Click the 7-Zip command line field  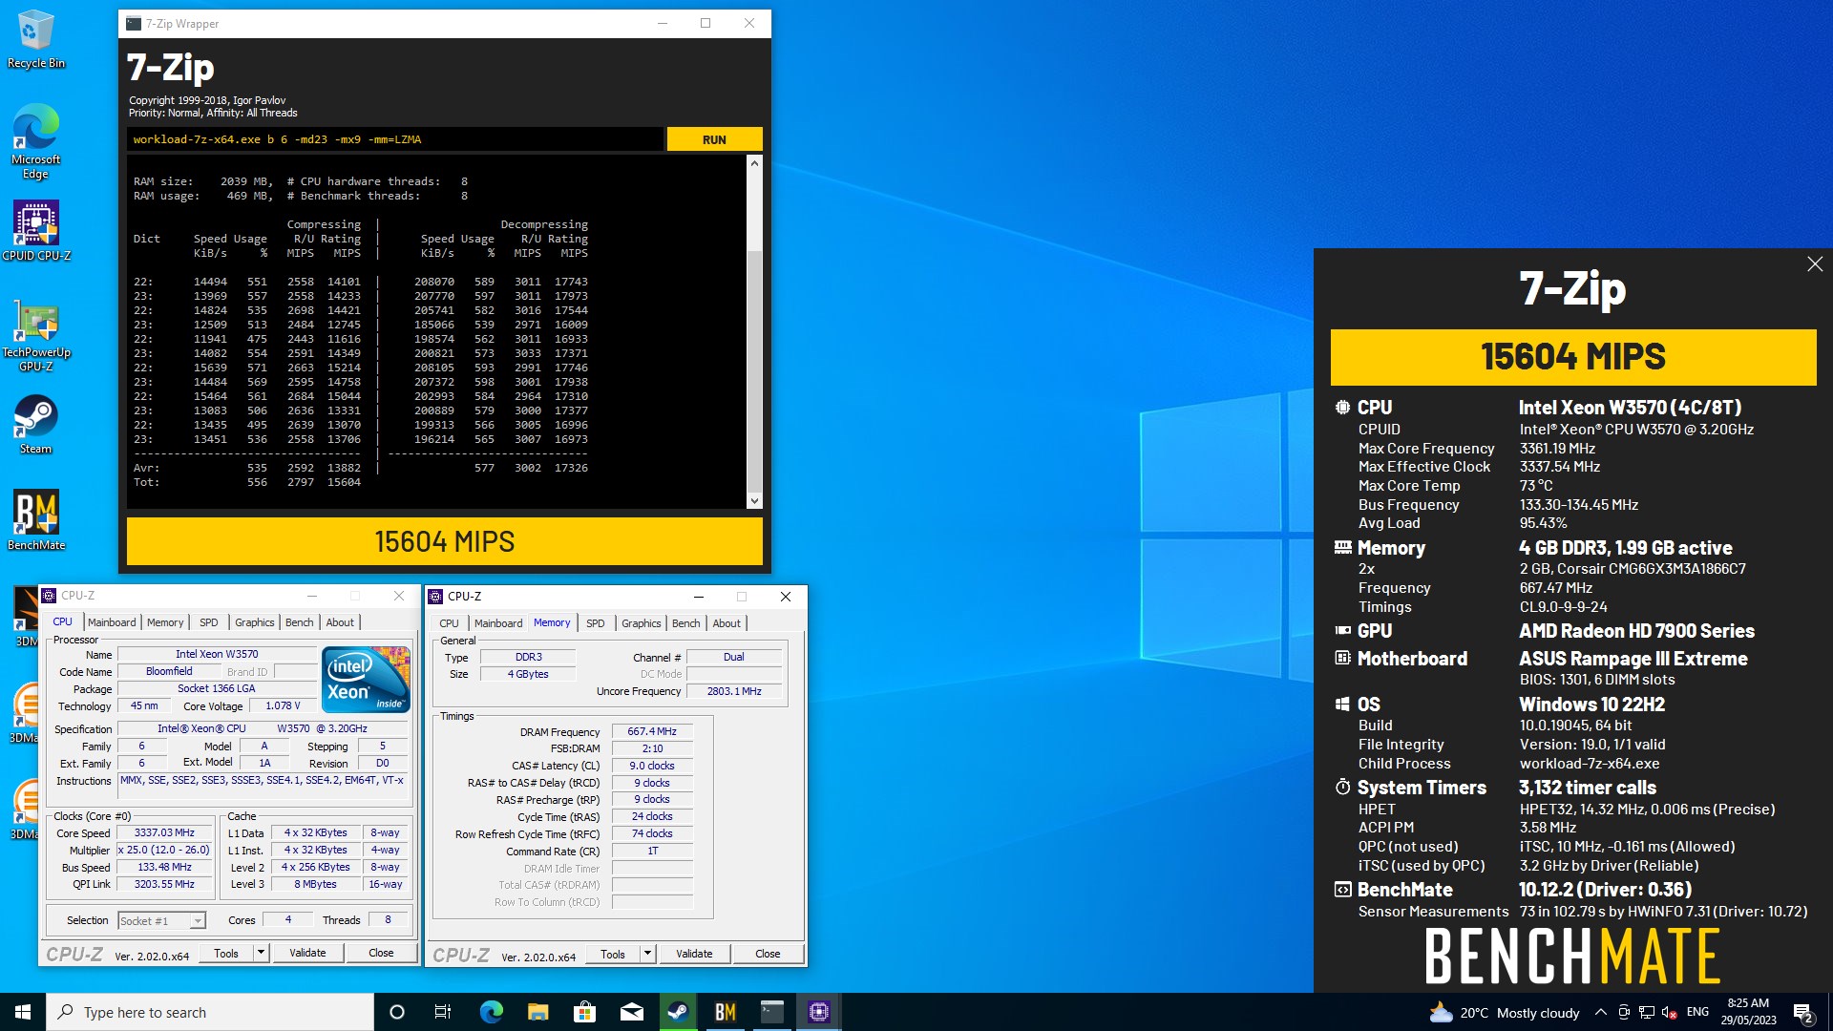point(395,139)
